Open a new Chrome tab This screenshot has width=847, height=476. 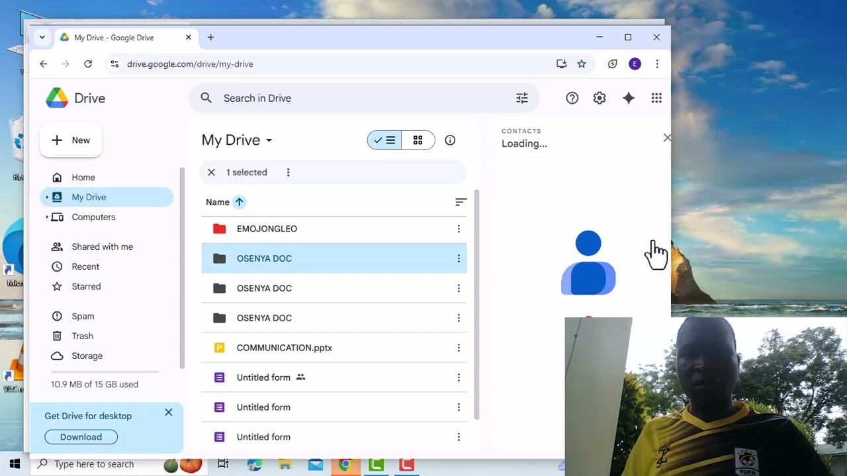[210, 38]
